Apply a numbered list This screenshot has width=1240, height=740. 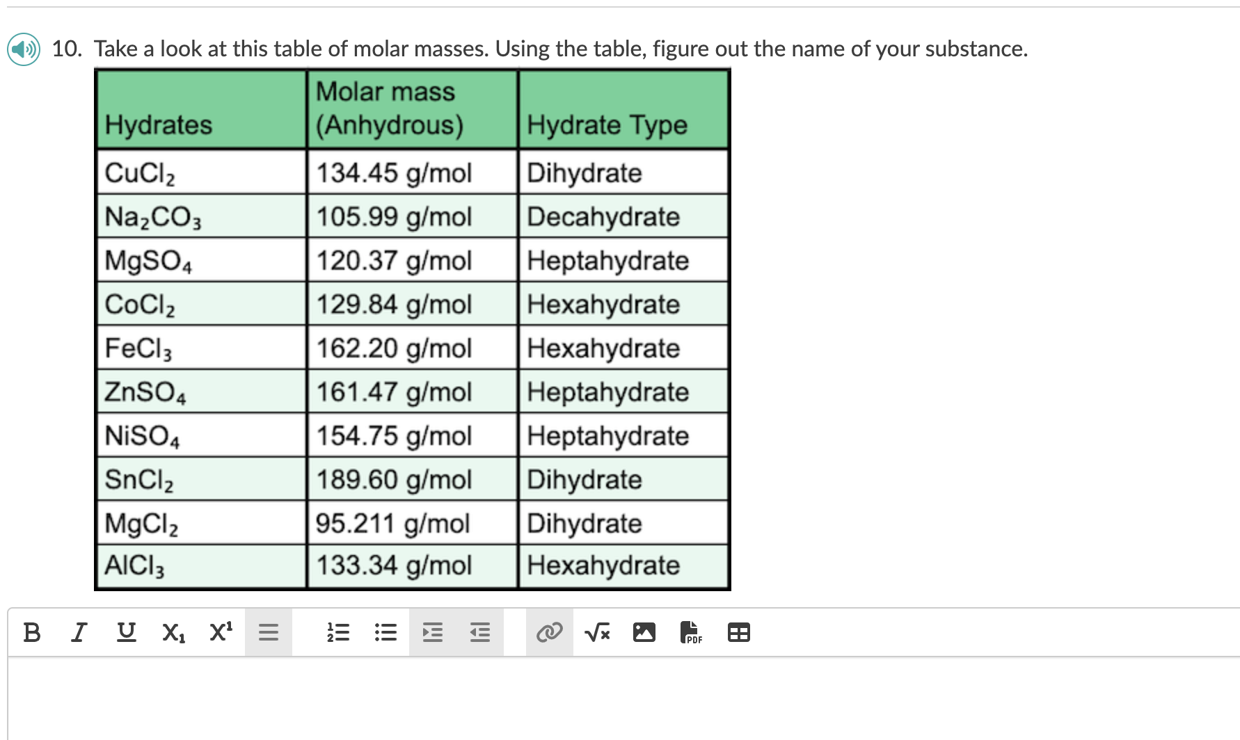(338, 632)
